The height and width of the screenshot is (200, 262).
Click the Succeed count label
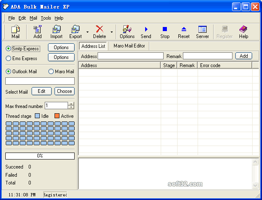[14, 167]
